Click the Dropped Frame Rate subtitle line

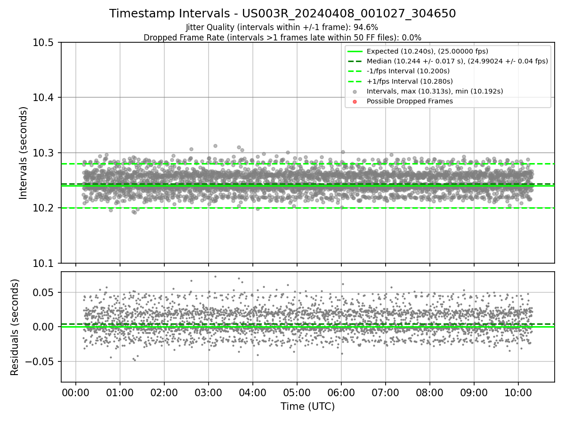coord(282,38)
